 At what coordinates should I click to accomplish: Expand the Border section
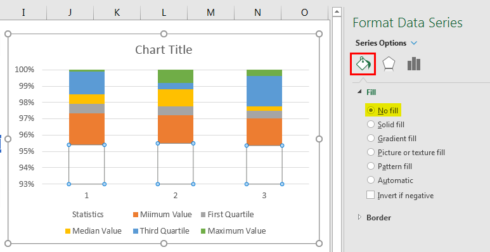[x=359, y=217]
